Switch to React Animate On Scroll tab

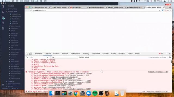[x=117, y=7]
